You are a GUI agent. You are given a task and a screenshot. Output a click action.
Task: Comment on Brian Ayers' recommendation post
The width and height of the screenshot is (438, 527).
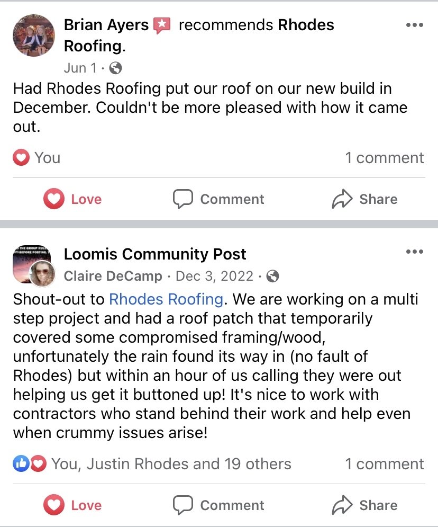(218, 199)
